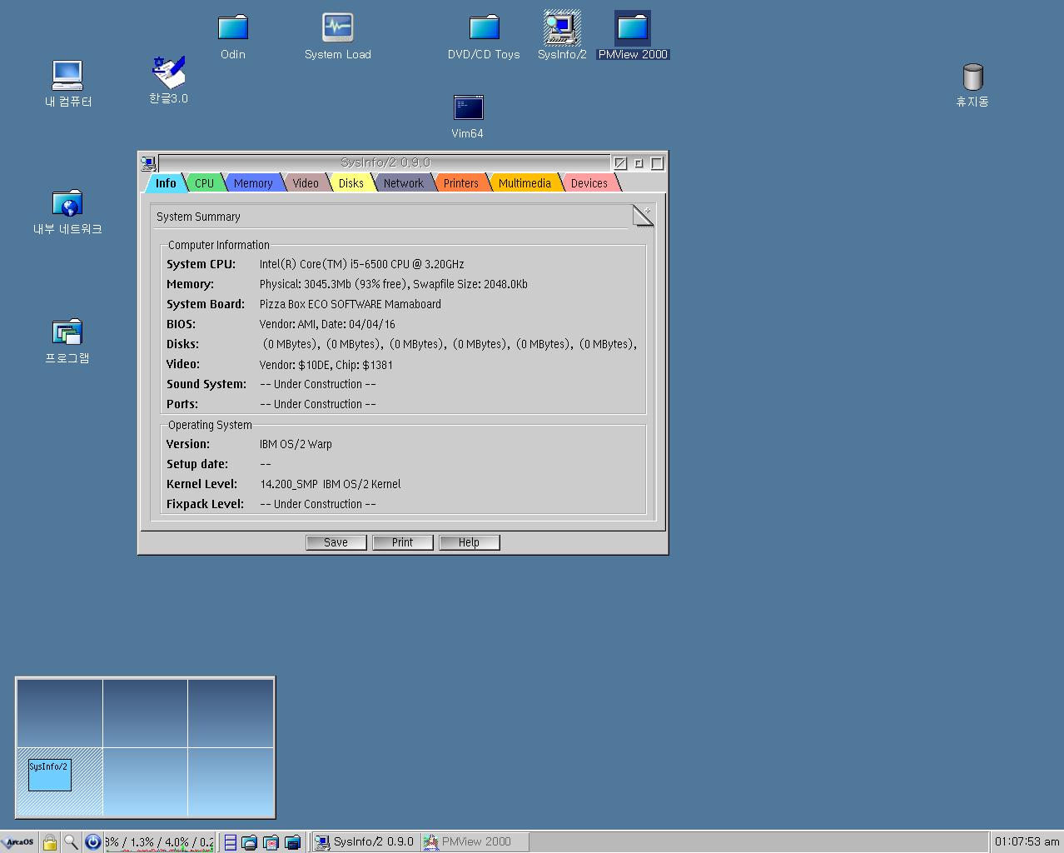Switch to the Info tab
This screenshot has width=1064, height=853.
tap(166, 183)
